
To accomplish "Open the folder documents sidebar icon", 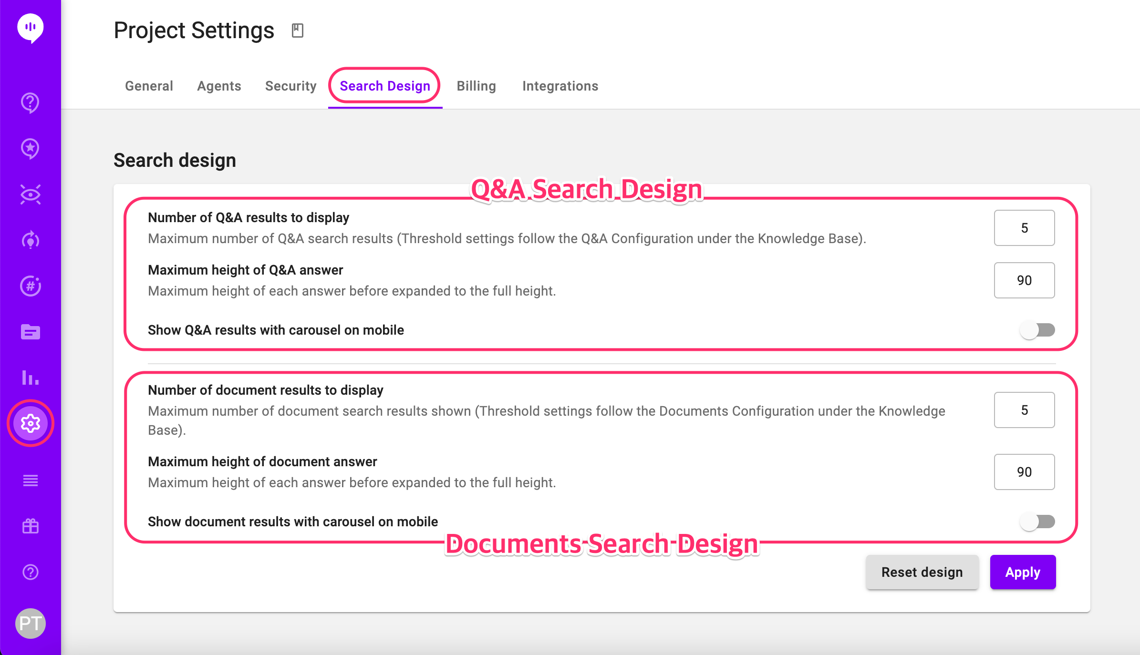I will (30, 332).
